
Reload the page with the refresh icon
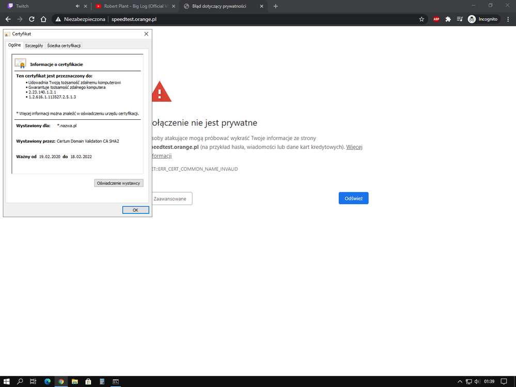point(32,19)
